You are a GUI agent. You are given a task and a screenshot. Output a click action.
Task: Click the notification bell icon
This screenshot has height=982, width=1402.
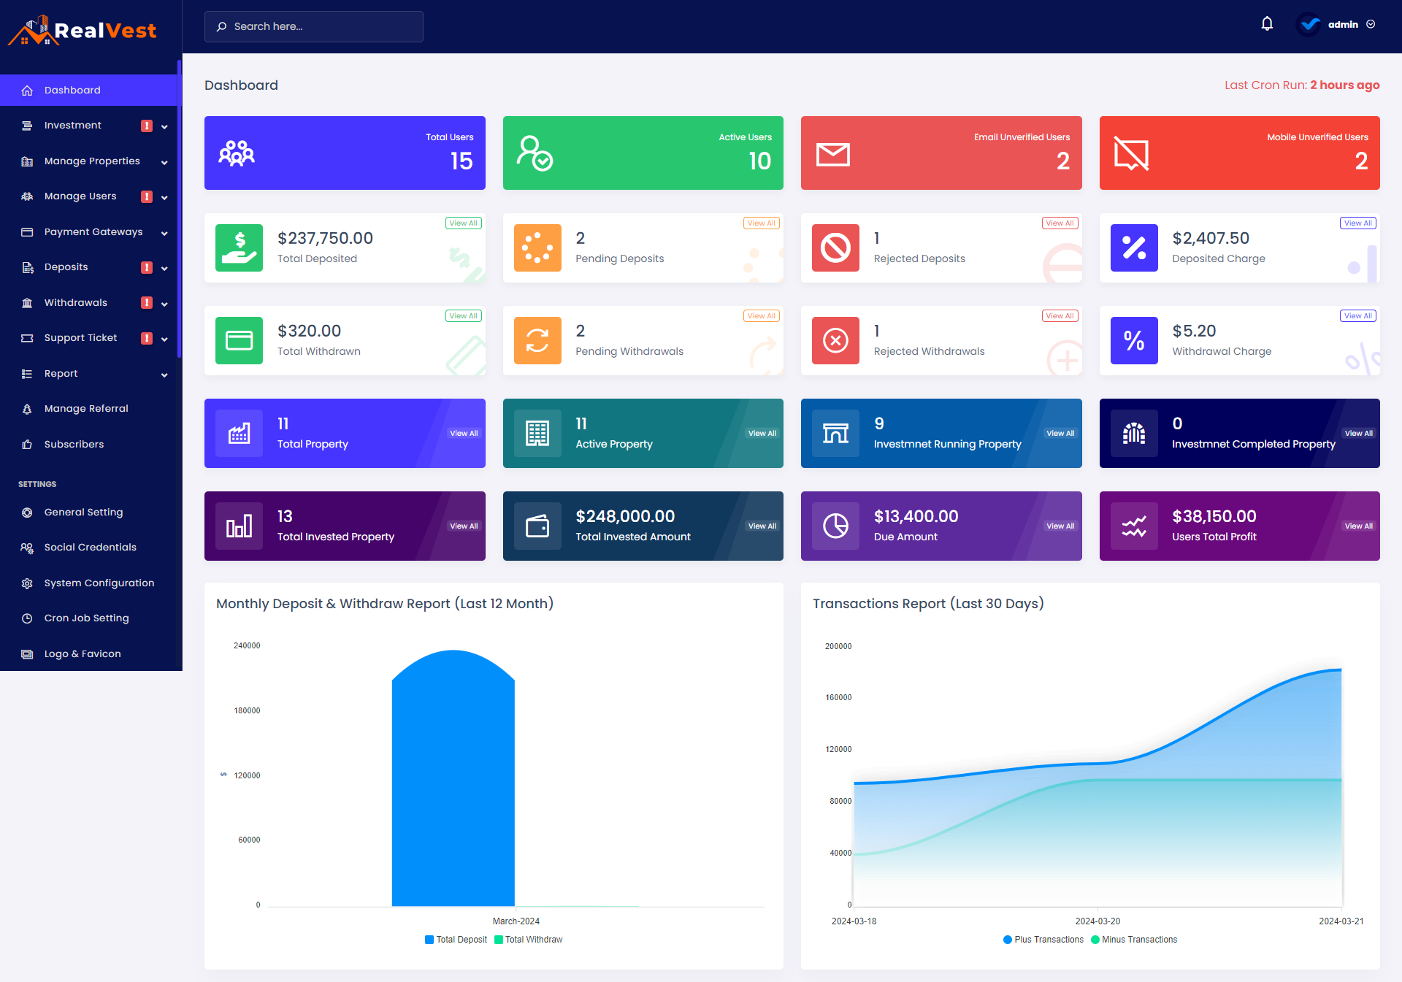click(1267, 24)
